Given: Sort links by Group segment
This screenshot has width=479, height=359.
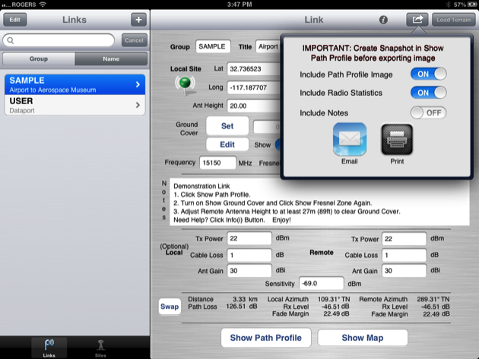Looking at the screenshot, I should (38, 59).
